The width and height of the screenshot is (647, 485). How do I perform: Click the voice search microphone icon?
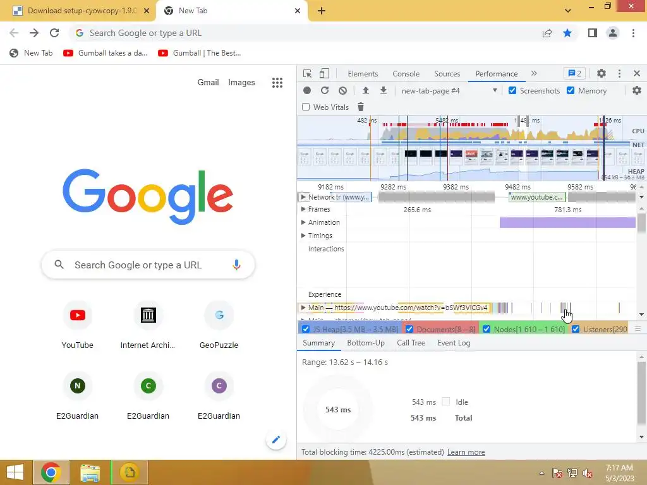click(x=236, y=265)
